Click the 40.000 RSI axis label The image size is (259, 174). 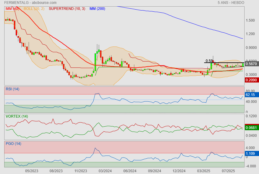pos(251,102)
